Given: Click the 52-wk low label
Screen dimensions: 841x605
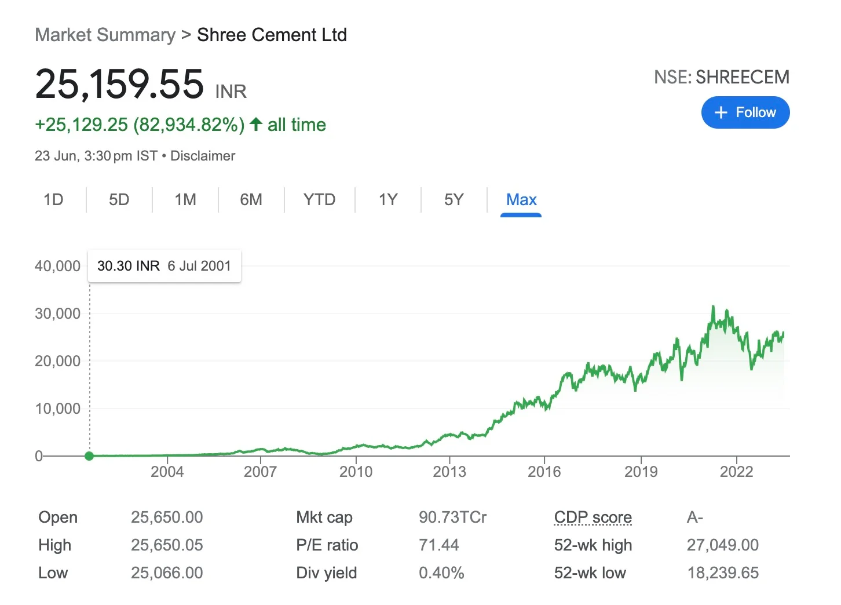Looking at the screenshot, I should [590, 573].
